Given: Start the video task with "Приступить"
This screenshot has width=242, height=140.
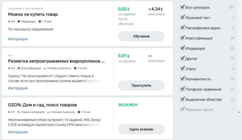Looking at the screenshot, I should [141, 86].
